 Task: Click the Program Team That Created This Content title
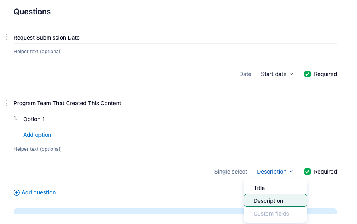(x=67, y=103)
